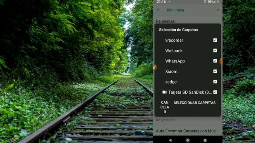Confirm with SELECCIONAR CARPETAS button
The image size is (255, 143).
(194, 103)
